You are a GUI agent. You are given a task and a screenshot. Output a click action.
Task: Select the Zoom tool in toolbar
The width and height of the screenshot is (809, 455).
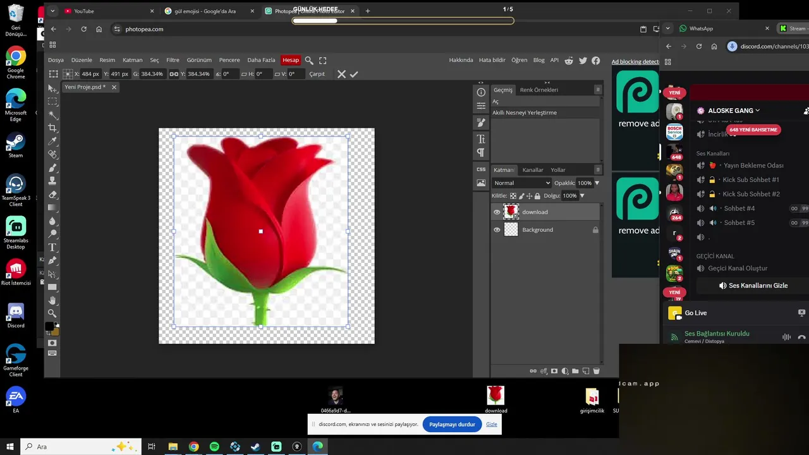pos(52,313)
